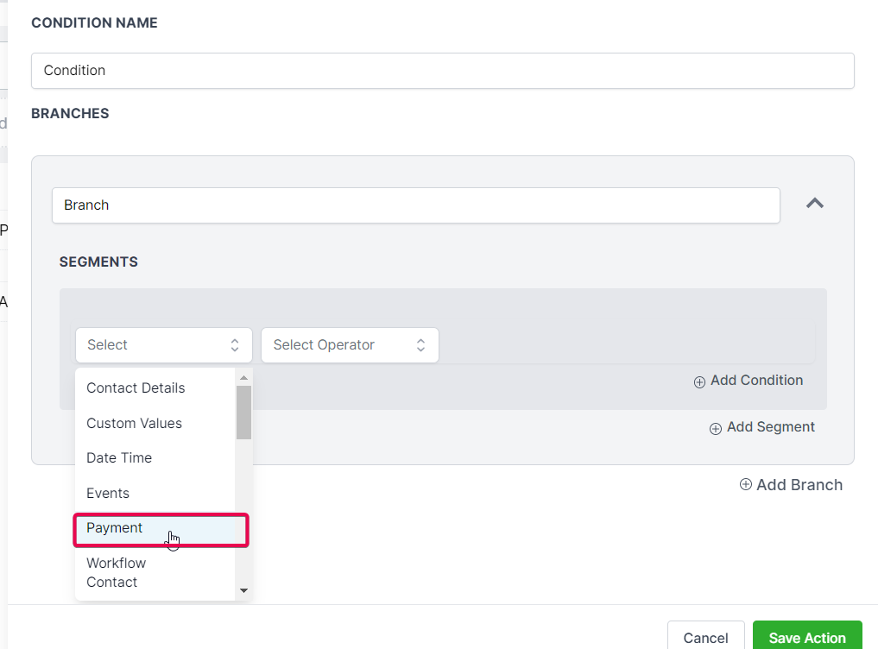Viewport: 878px width, 649px height.
Task: Collapse the Branch section with chevron
Action: (x=814, y=204)
